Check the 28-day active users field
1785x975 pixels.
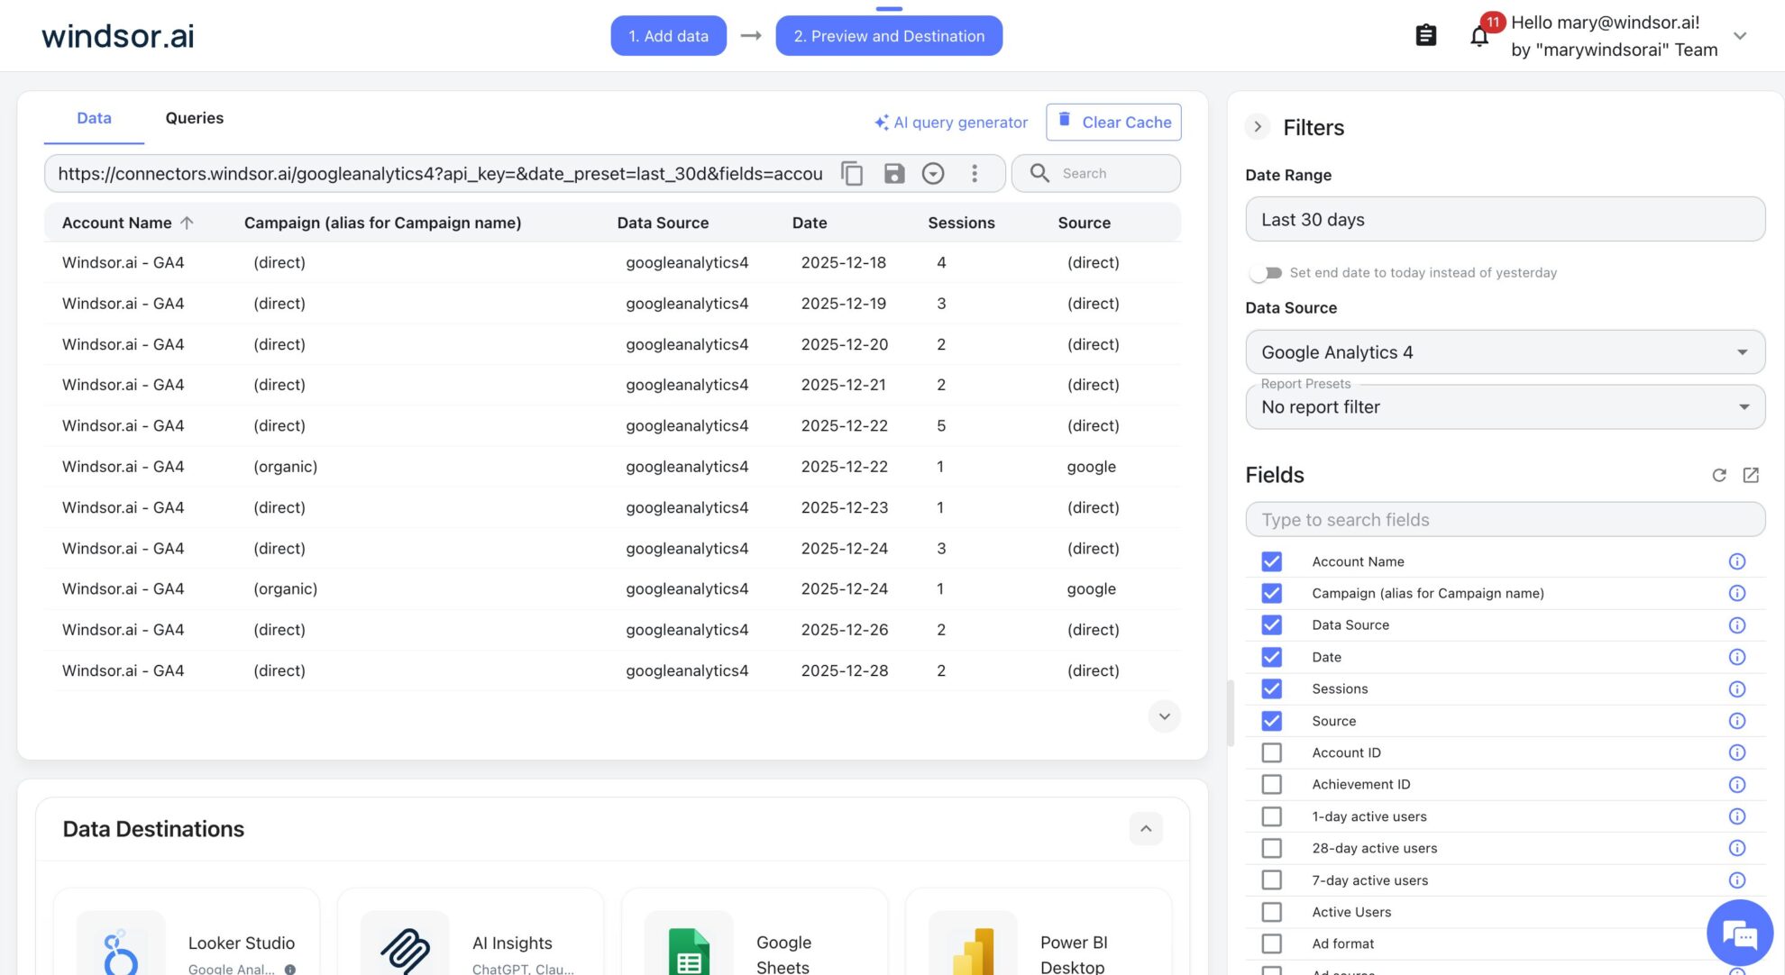click(x=1271, y=848)
